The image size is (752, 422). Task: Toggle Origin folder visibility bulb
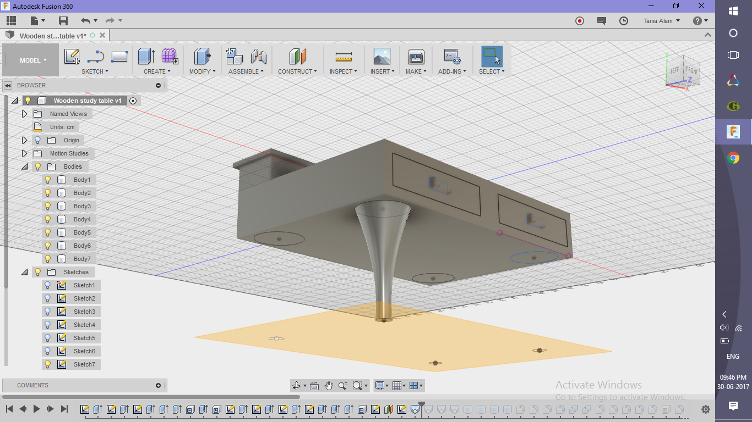[37, 140]
